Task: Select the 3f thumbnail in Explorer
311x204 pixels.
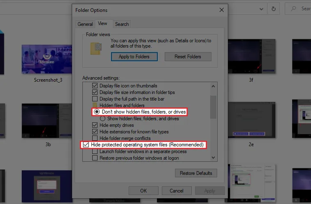Action: 252,56
